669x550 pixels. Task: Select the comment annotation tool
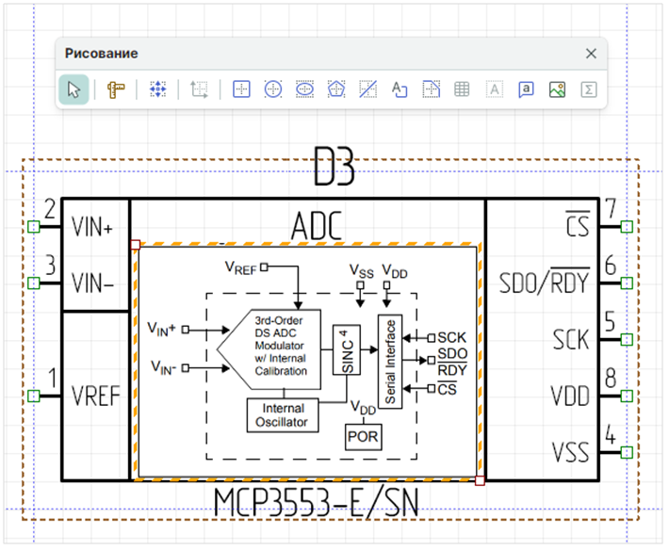click(526, 90)
